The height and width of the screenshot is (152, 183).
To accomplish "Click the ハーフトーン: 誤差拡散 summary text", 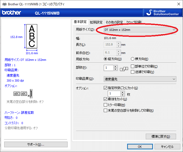I will [x=19, y=113].
